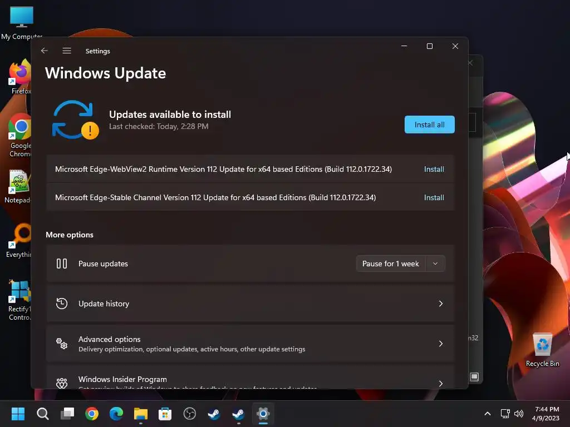
Task: Open OBS Studio from the taskbar
Action: coord(190,414)
